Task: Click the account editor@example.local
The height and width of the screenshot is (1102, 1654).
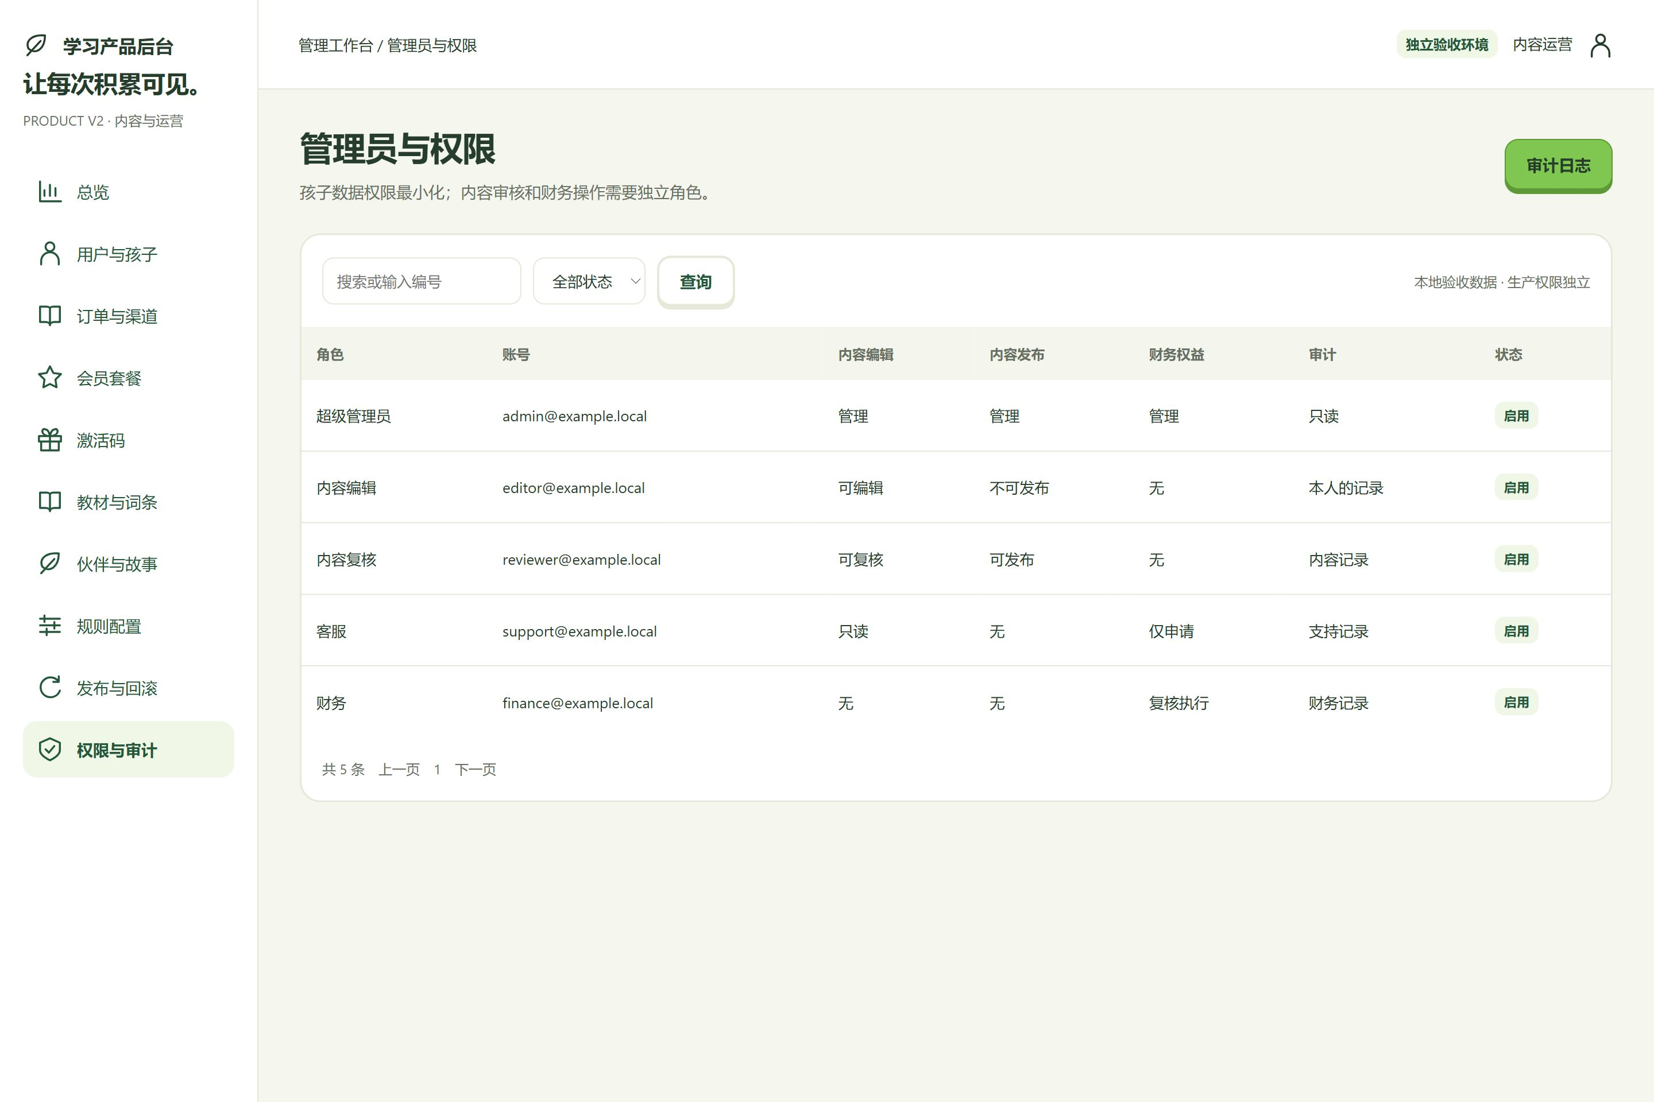Action: 573,488
